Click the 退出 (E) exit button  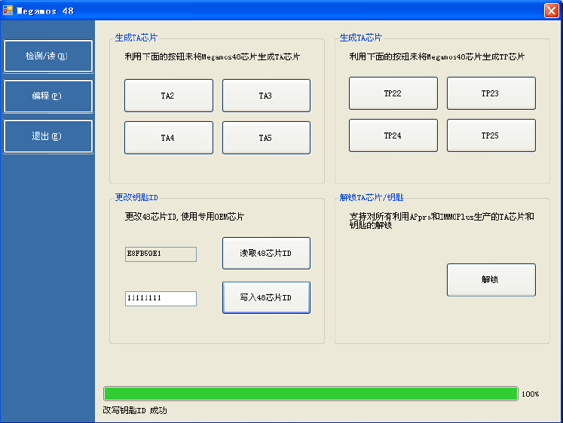tap(47, 136)
